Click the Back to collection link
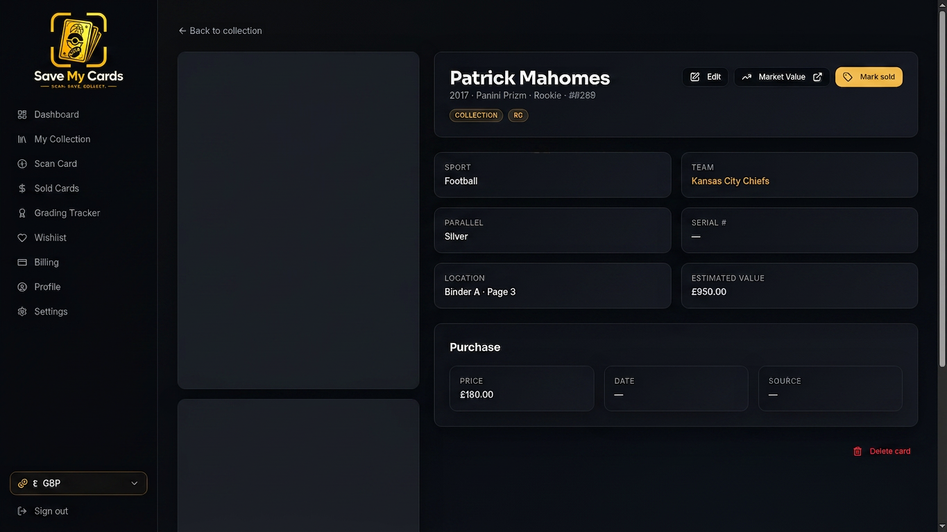This screenshot has width=947, height=532. coord(220,30)
